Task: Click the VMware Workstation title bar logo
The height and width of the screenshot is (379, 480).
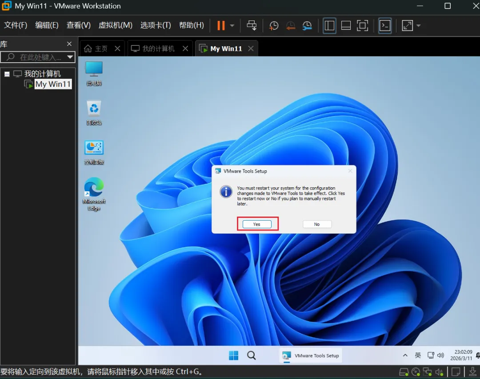Action: coord(6,6)
